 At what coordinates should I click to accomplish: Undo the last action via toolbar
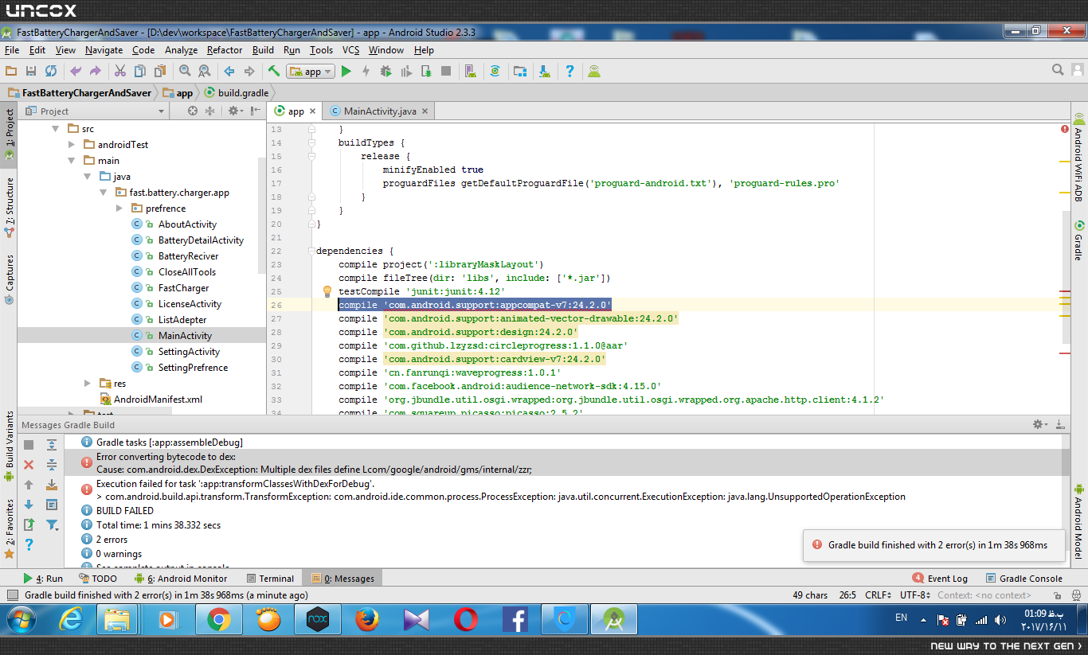[76, 72]
